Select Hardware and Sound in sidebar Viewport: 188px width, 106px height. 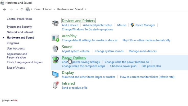click(x=20, y=37)
